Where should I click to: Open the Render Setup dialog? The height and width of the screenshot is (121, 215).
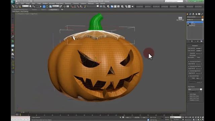coord(126,6)
